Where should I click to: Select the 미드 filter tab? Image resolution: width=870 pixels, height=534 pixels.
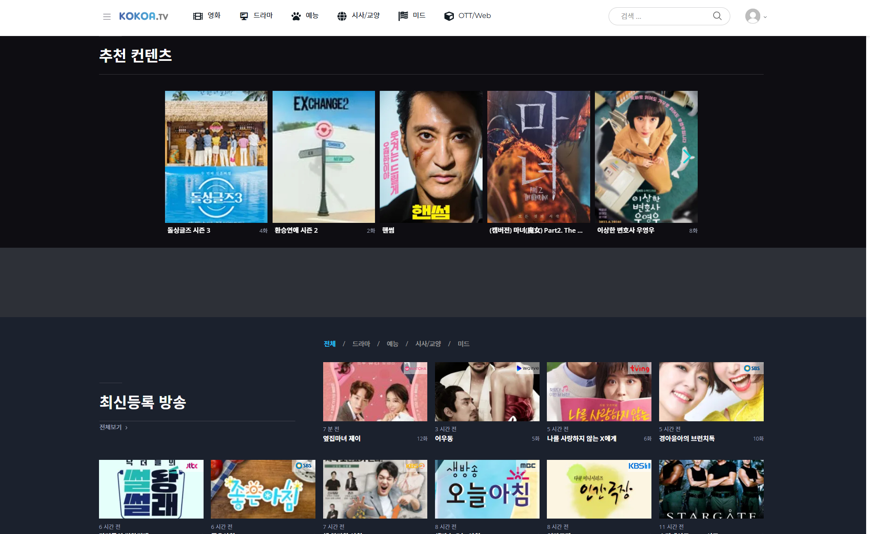click(464, 344)
